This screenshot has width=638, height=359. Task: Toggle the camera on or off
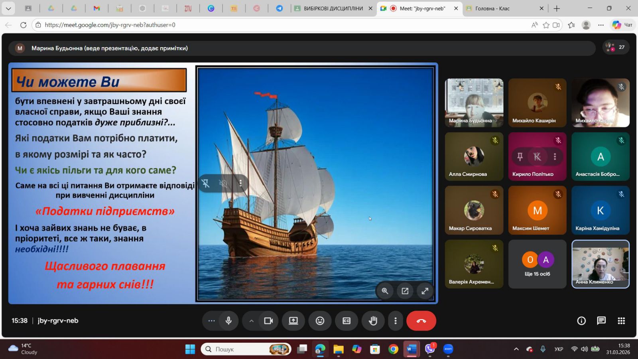tap(268, 321)
